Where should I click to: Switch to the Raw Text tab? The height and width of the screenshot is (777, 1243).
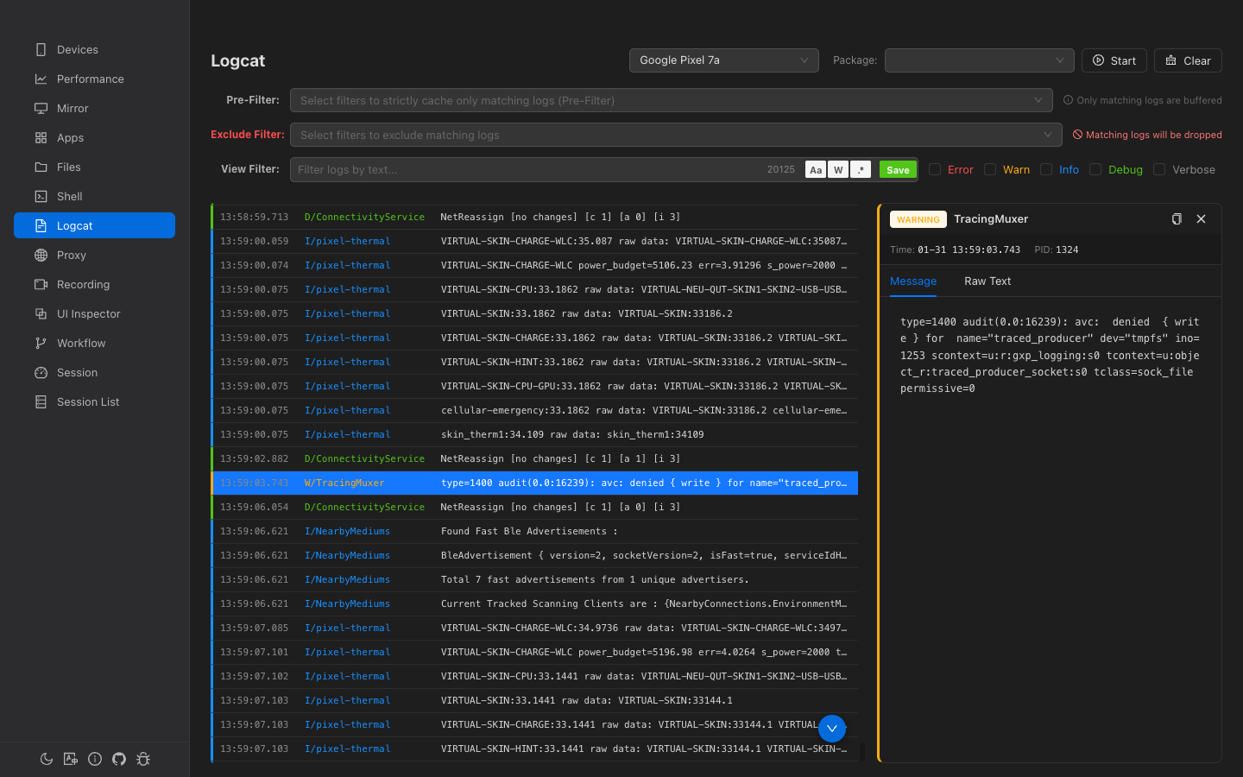coord(987,281)
